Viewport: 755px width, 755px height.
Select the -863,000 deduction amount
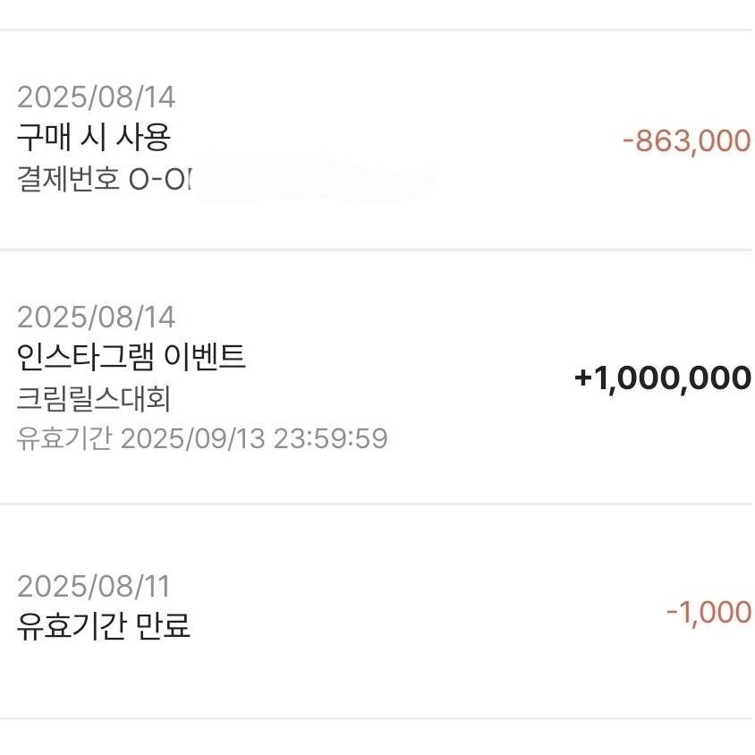pyautogui.click(x=686, y=141)
